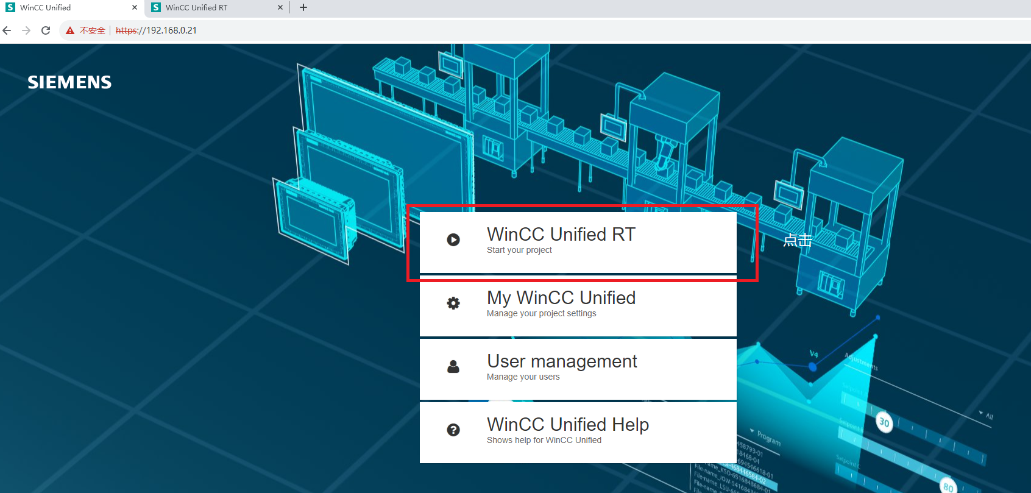Click the SIEMENS logo
The height and width of the screenshot is (493, 1031).
coord(69,82)
